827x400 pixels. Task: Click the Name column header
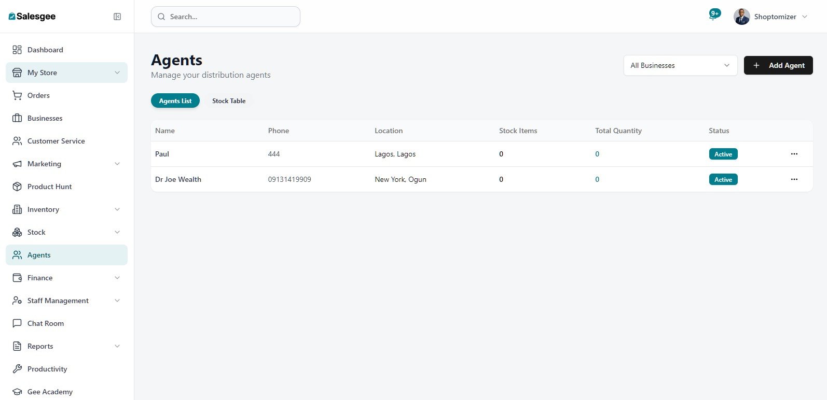[x=165, y=131]
